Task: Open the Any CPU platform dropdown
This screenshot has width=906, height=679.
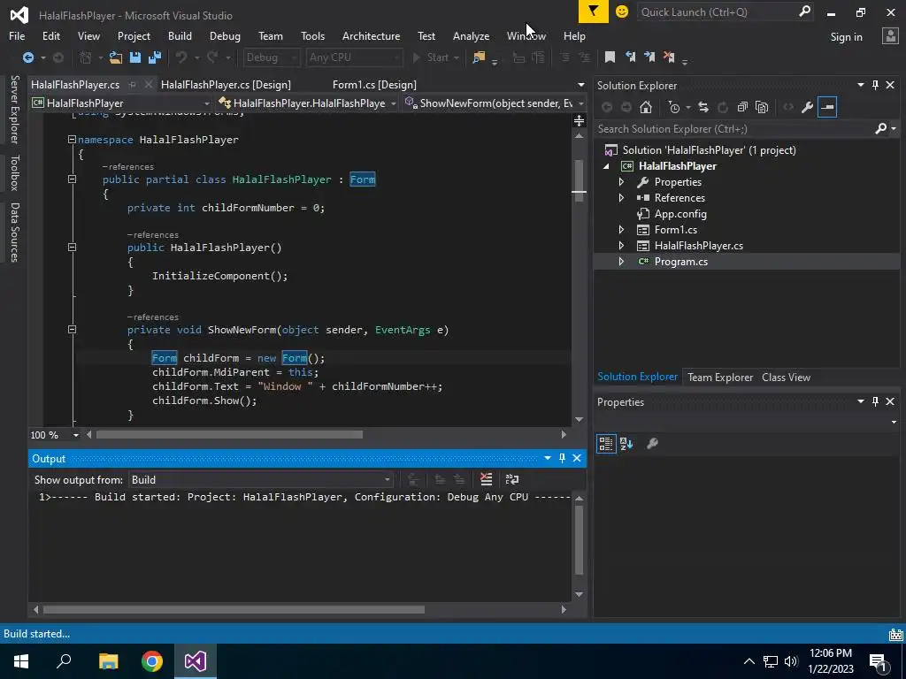Action: [x=354, y=57]
